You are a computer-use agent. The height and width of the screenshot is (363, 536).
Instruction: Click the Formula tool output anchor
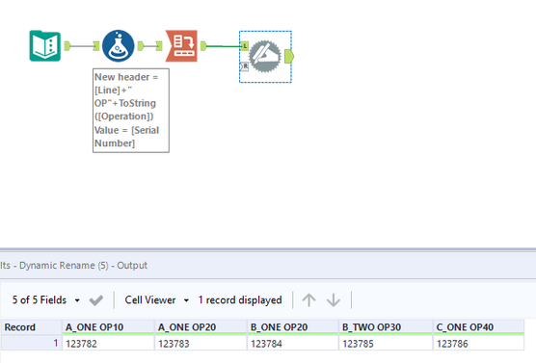click(x=141, y=46)
